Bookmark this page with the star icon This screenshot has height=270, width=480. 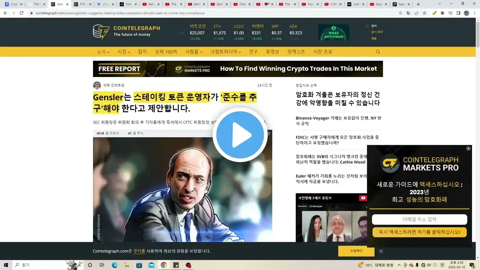click(x=424, y=13)
